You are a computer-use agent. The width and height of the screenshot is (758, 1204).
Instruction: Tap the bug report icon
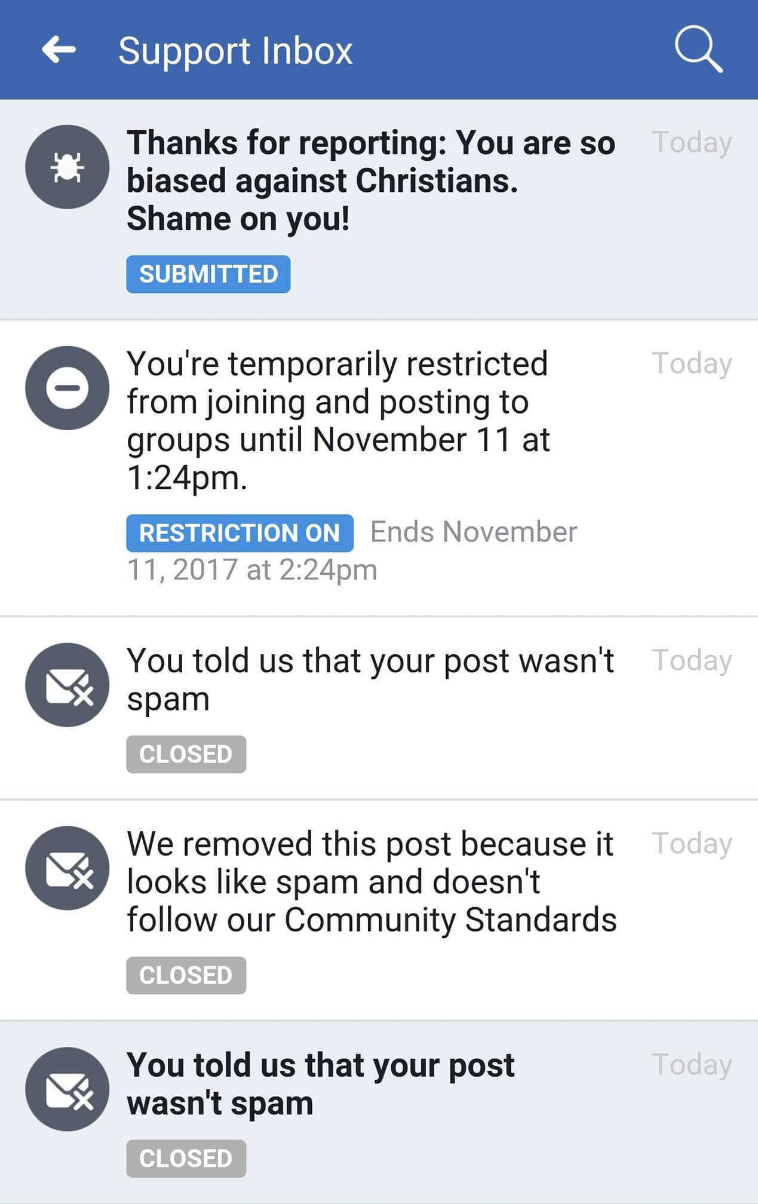pyautogui.click(x=67, y=167)
